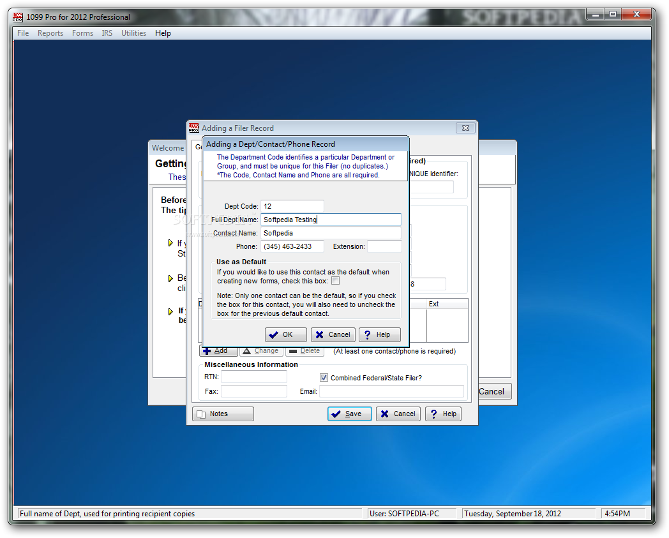The width and height of the screenshot is (669, 538).
Task: Check the Use as Default checkbox
Action: pos(336,281)
